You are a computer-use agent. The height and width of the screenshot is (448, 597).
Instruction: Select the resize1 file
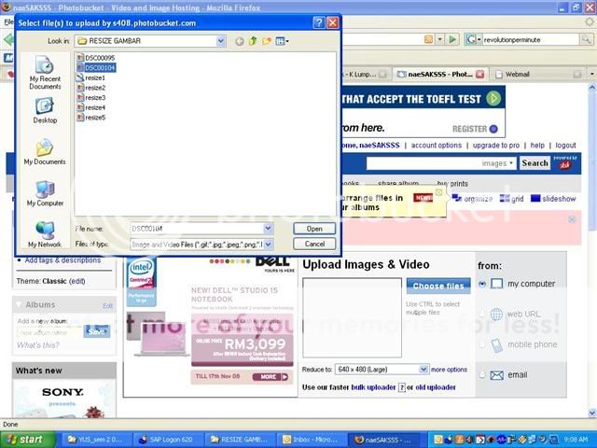[x=91, y=77]
